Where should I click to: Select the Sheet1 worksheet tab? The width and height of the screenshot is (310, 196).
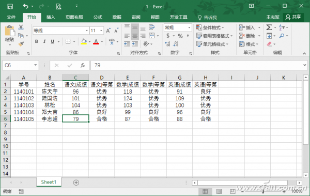pyautogui.click(x=49, y=182)
